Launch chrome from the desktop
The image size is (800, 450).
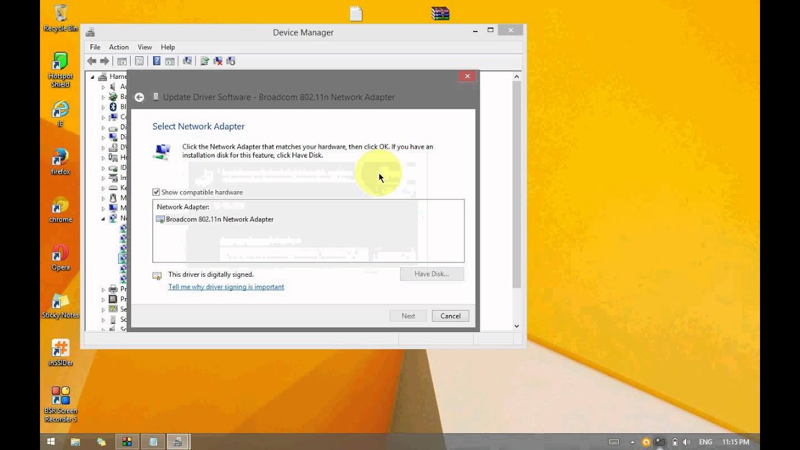coord(60,209)
